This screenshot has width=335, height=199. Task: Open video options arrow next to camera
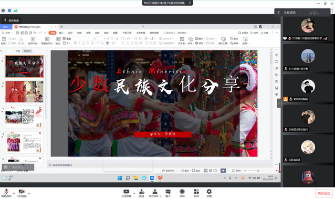[29, 193]
